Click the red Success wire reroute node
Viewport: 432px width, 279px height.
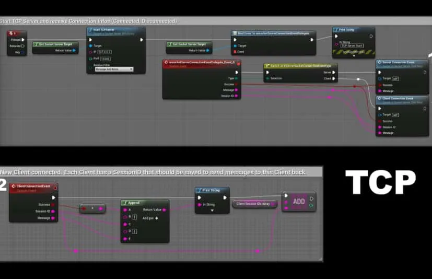pos(355,86)
